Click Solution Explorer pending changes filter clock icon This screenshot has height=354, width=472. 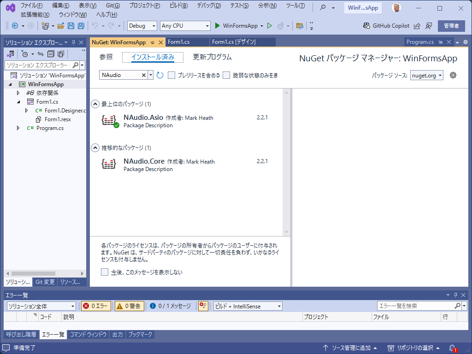coord(25,54)
